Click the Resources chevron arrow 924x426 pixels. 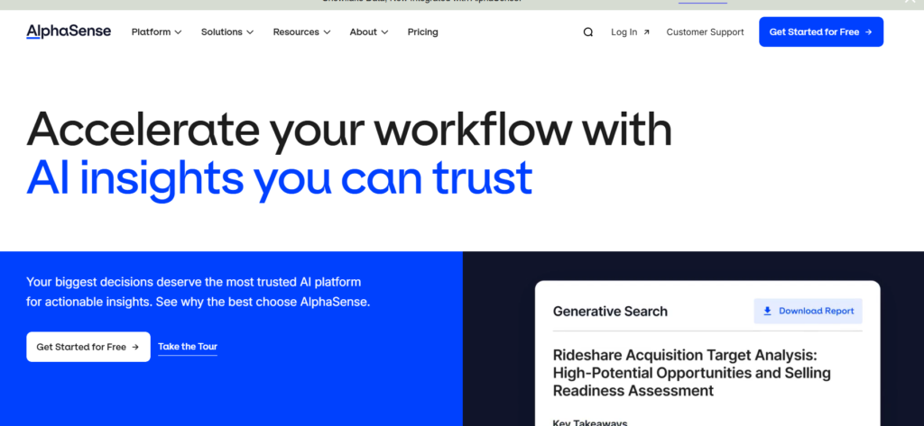327,32
